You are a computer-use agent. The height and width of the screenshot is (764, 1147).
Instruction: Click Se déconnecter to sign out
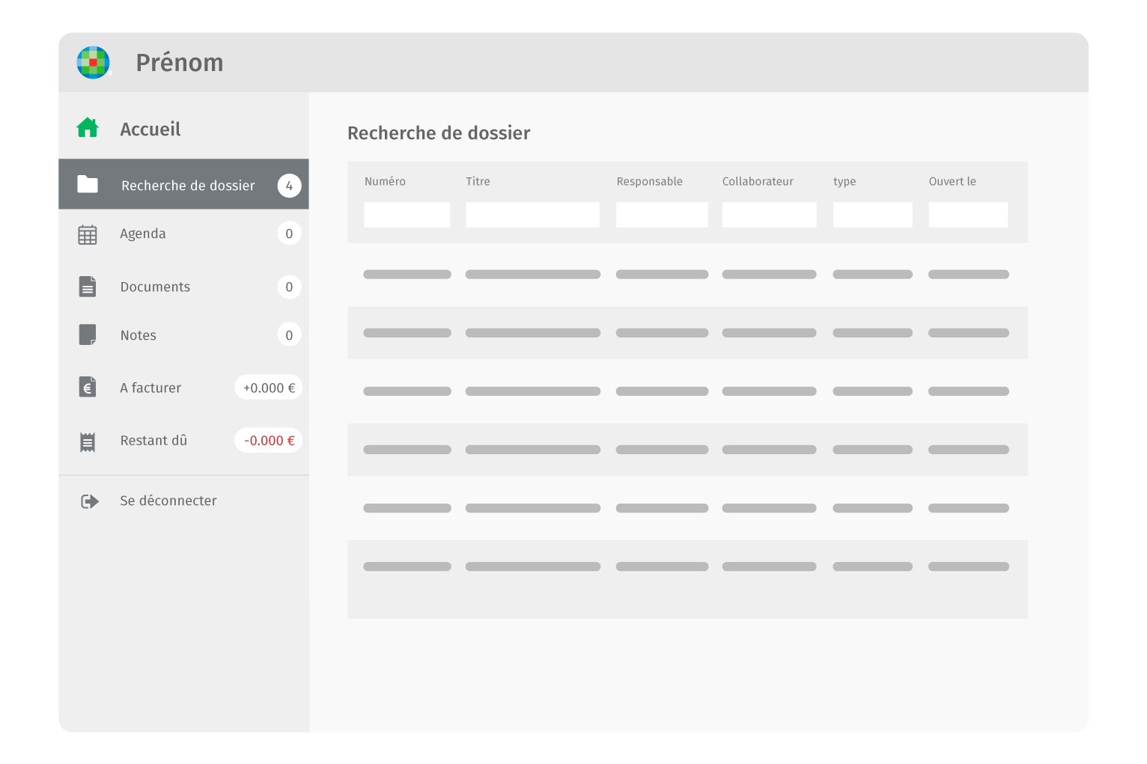pos(168,501)
